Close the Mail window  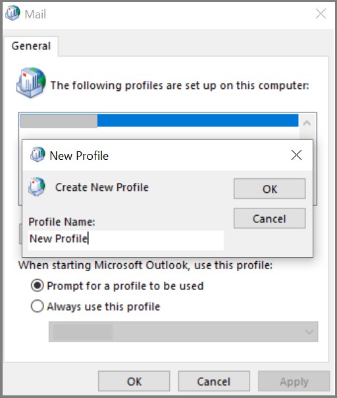click(321, 13)
